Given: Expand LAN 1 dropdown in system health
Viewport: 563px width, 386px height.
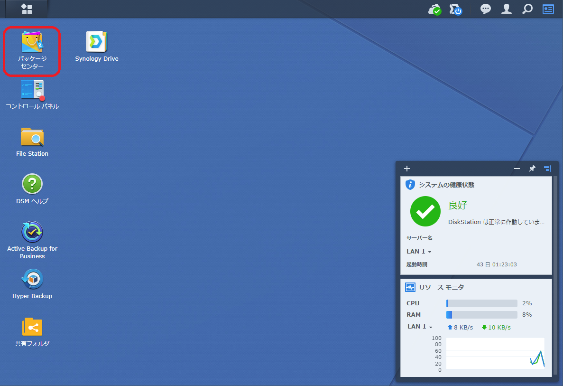Looking at the screenshot, I should pyautogui.click(x=419, y=252).
